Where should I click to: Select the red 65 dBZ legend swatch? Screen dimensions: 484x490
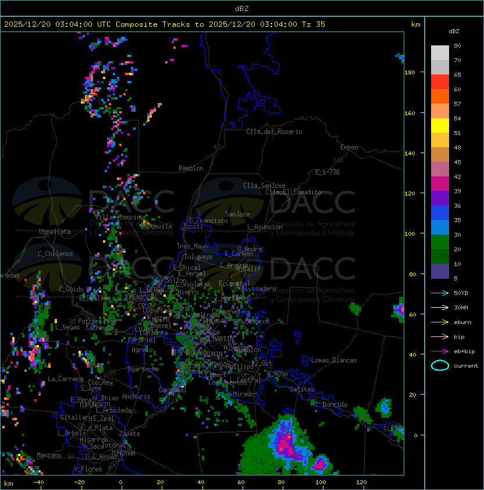[440, 82]
